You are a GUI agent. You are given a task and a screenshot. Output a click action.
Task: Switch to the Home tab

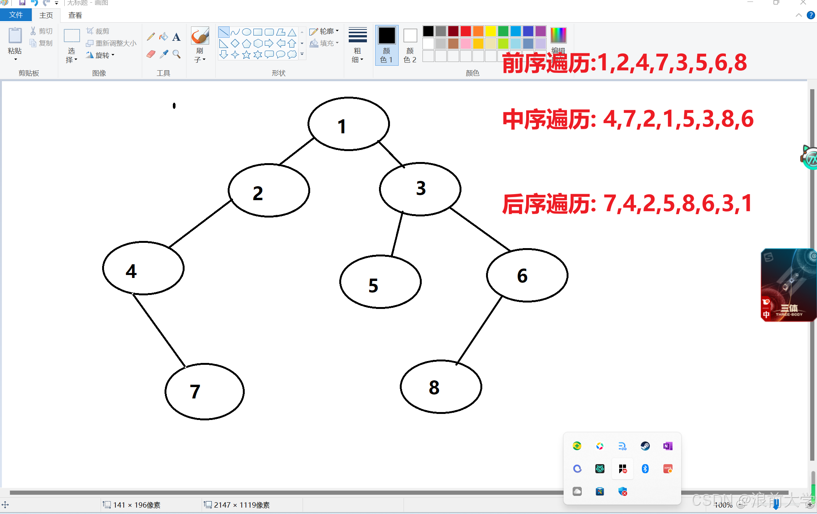click(x=46, y=15)
